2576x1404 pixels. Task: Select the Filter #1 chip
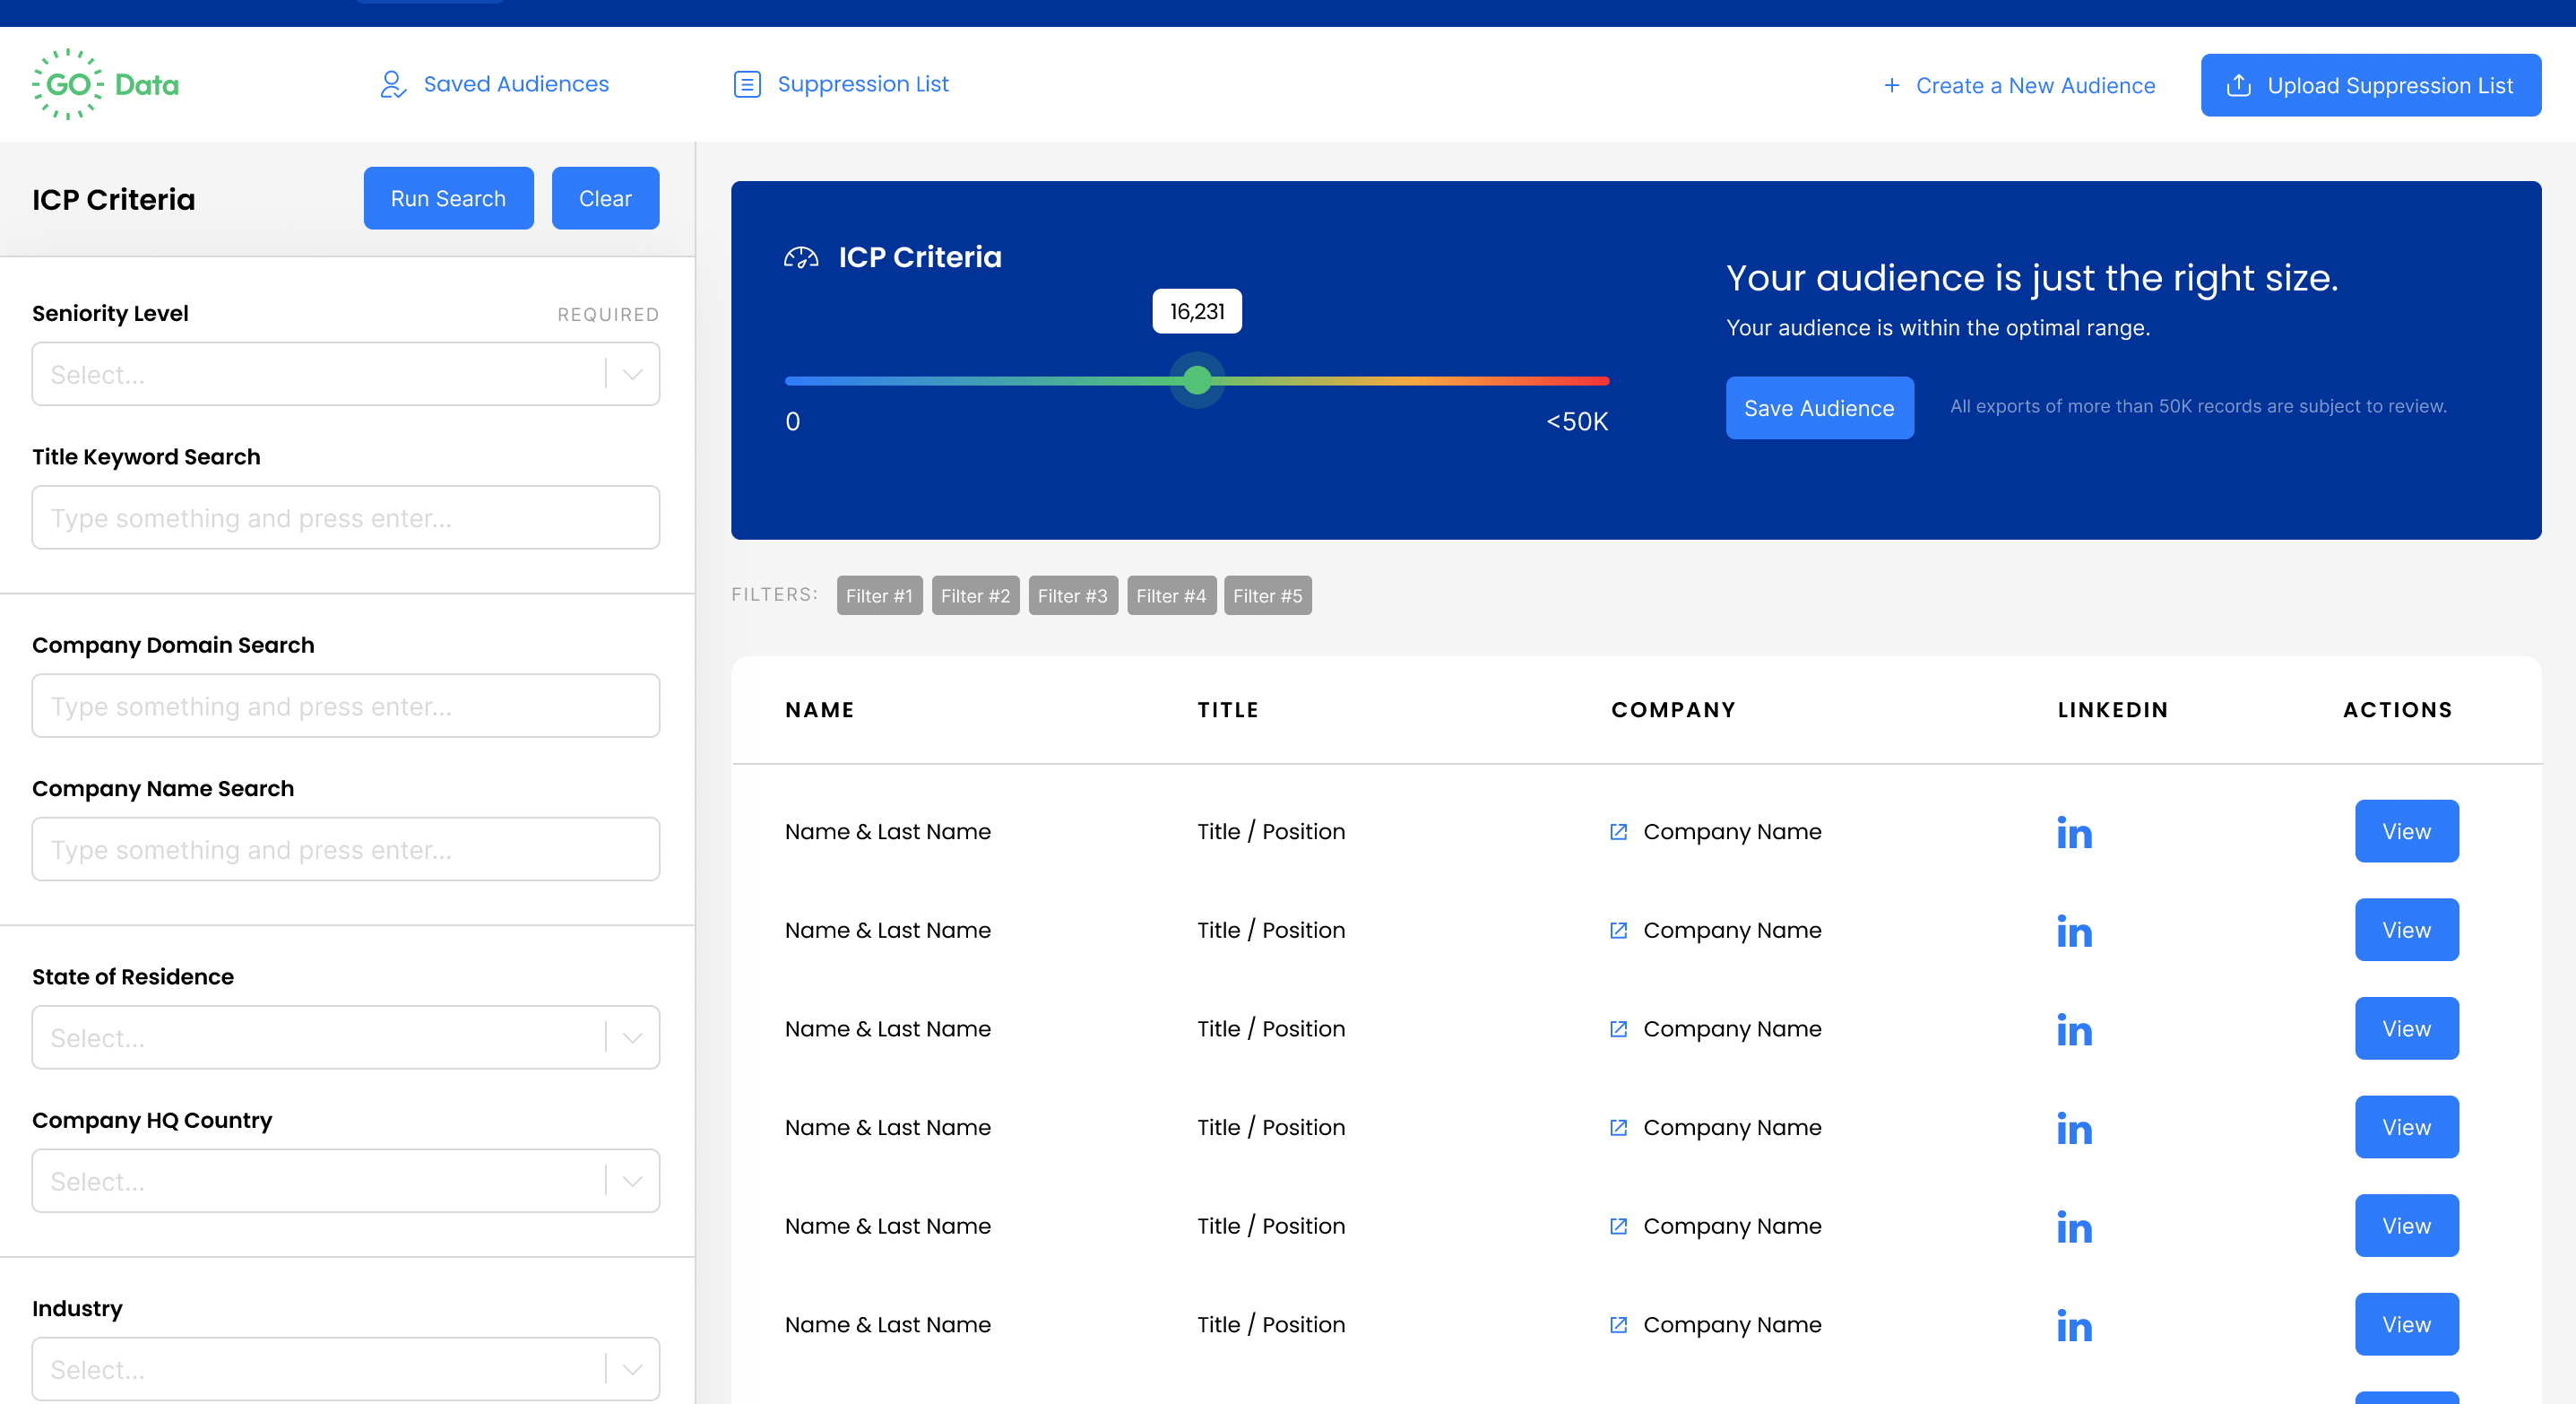pyautogui.click(x=879, y=595)
